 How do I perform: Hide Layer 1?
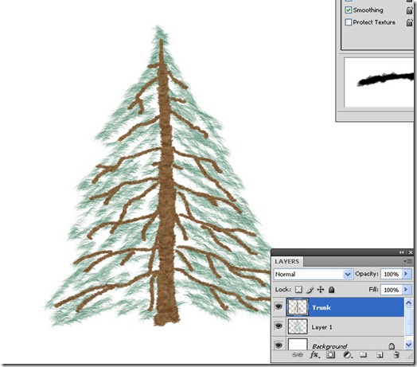(x=279, y=326)
